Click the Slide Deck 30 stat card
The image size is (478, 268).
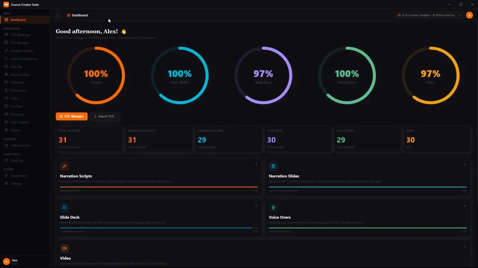(298, 139)
